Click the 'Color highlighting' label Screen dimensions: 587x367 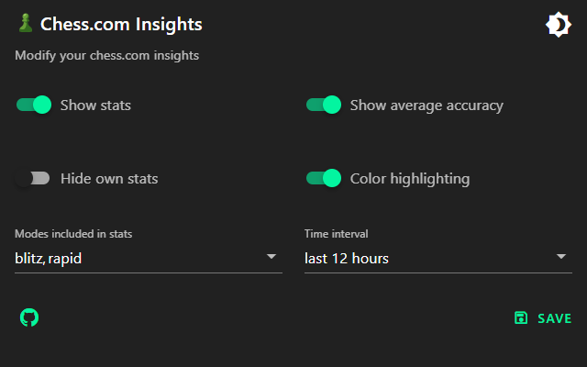(410, 179)
